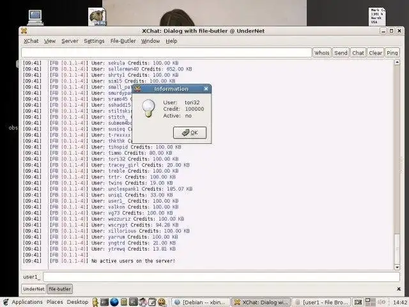Select the text document desktop icon

point(377,17)
